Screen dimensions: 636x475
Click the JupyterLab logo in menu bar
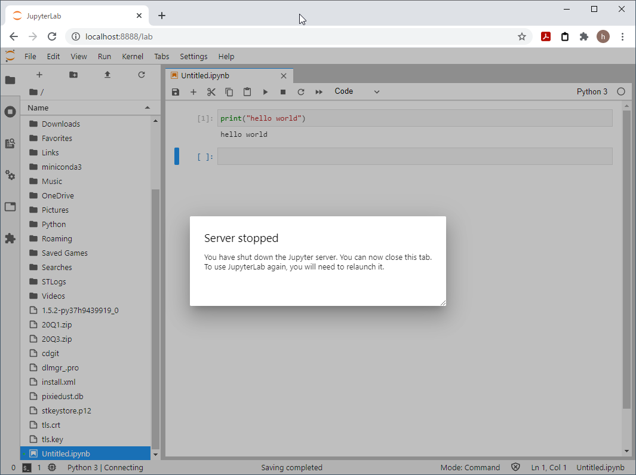click(10, 56)
